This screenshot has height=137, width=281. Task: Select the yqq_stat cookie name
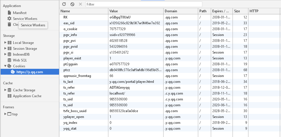(70, 129)
